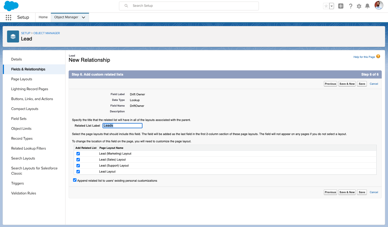Click the top Save & New button
This screenshot has height=227, width=388.
pos(347,84)
